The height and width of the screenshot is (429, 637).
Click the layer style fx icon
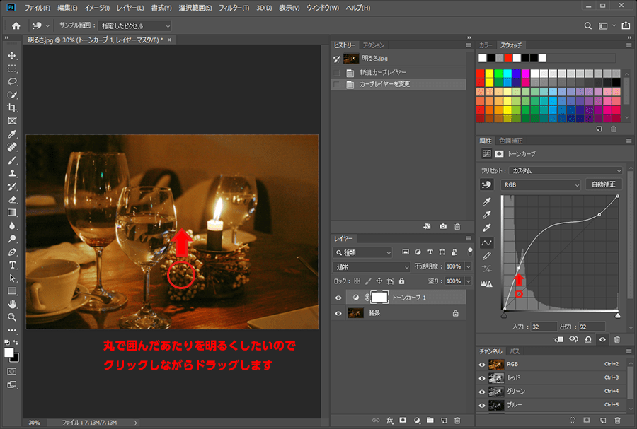389,420
